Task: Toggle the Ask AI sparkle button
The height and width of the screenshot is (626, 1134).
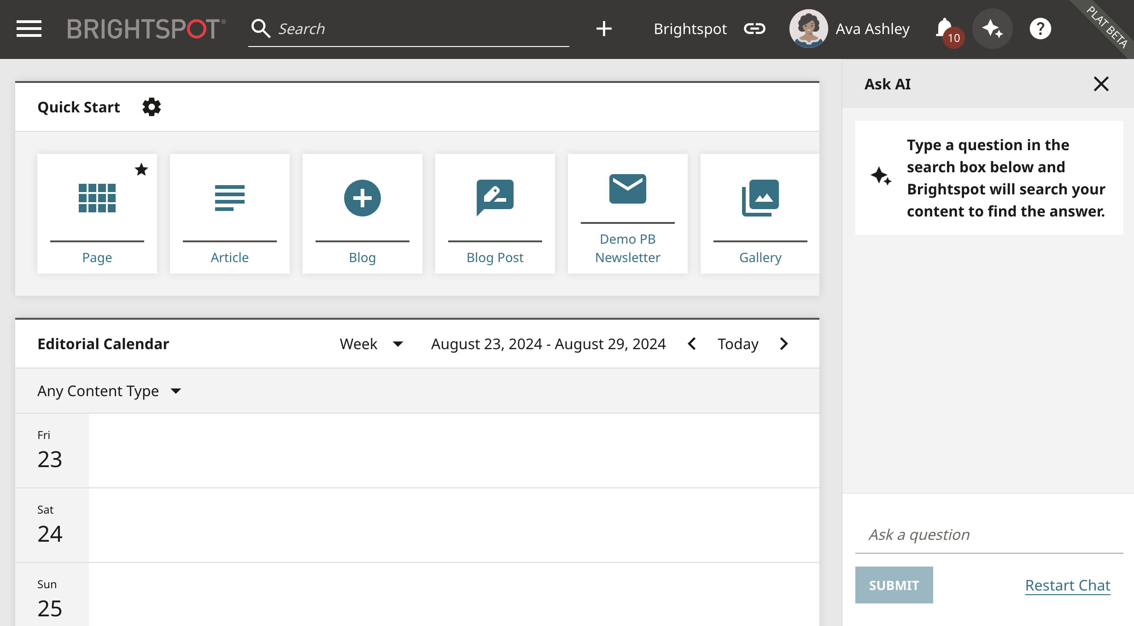Action: (992, 29)
